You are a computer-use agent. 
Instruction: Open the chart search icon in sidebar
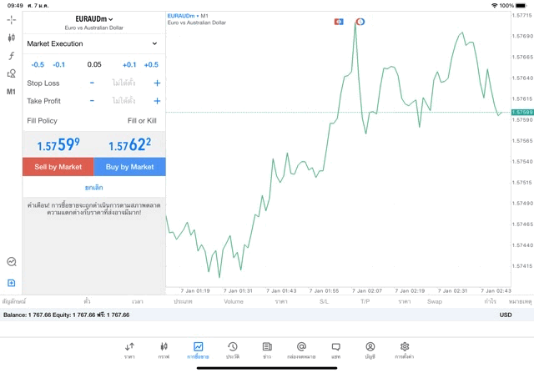click(12, 262)
